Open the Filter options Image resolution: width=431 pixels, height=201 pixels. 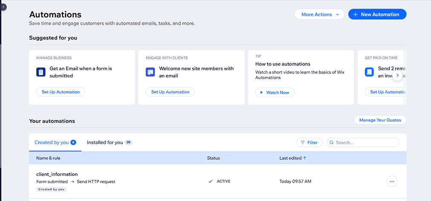pos(310,143)
